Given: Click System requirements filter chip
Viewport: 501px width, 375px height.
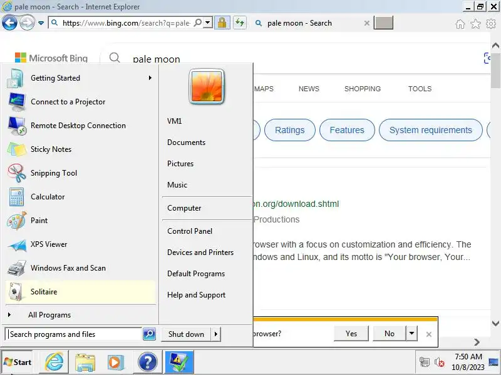Looking at the screenshot, I should click(x=431, y=130).
